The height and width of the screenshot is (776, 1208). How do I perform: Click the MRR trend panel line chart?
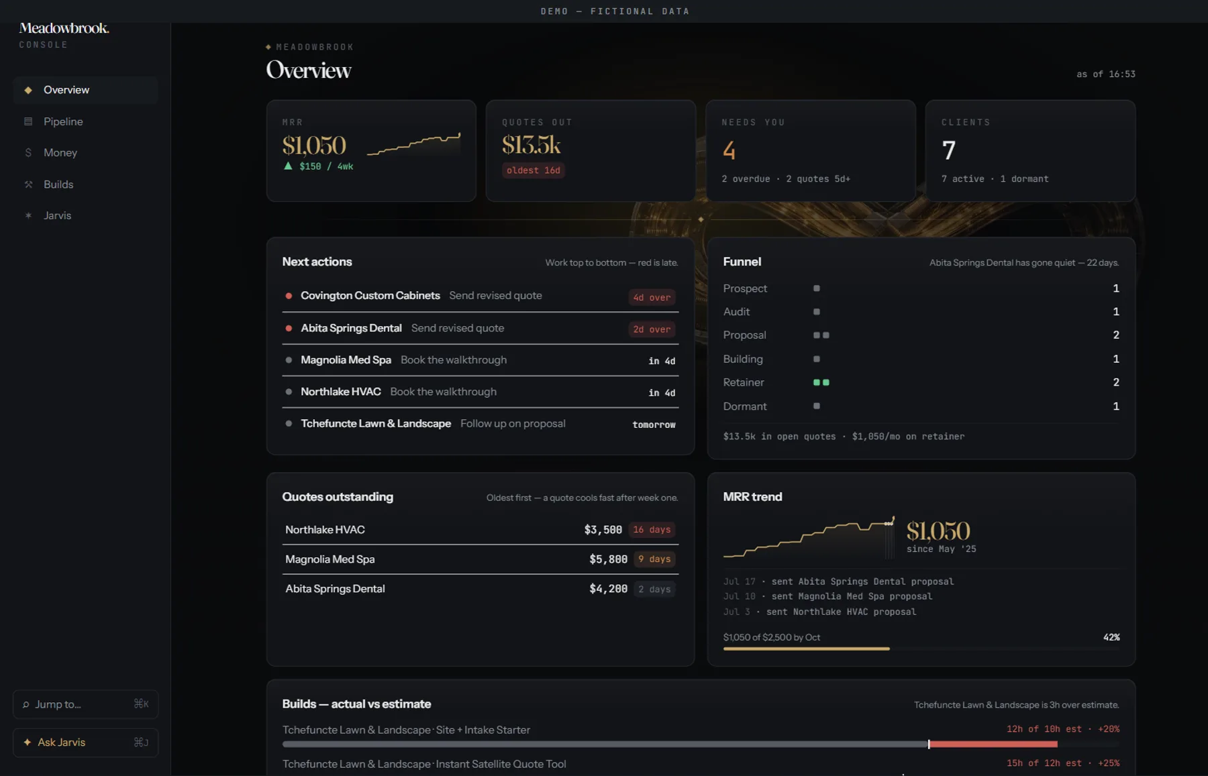[x=809, y=538]
